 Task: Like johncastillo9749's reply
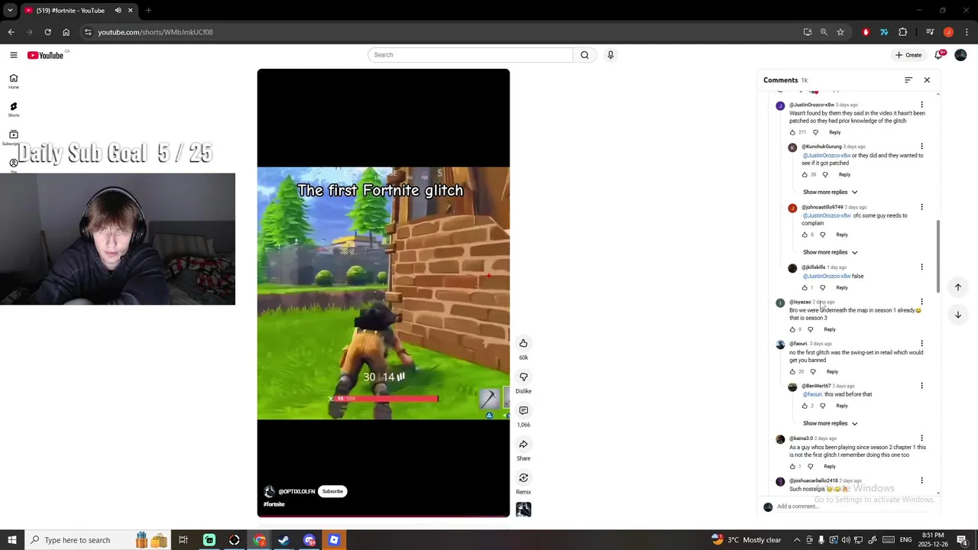tap(805, 235)
